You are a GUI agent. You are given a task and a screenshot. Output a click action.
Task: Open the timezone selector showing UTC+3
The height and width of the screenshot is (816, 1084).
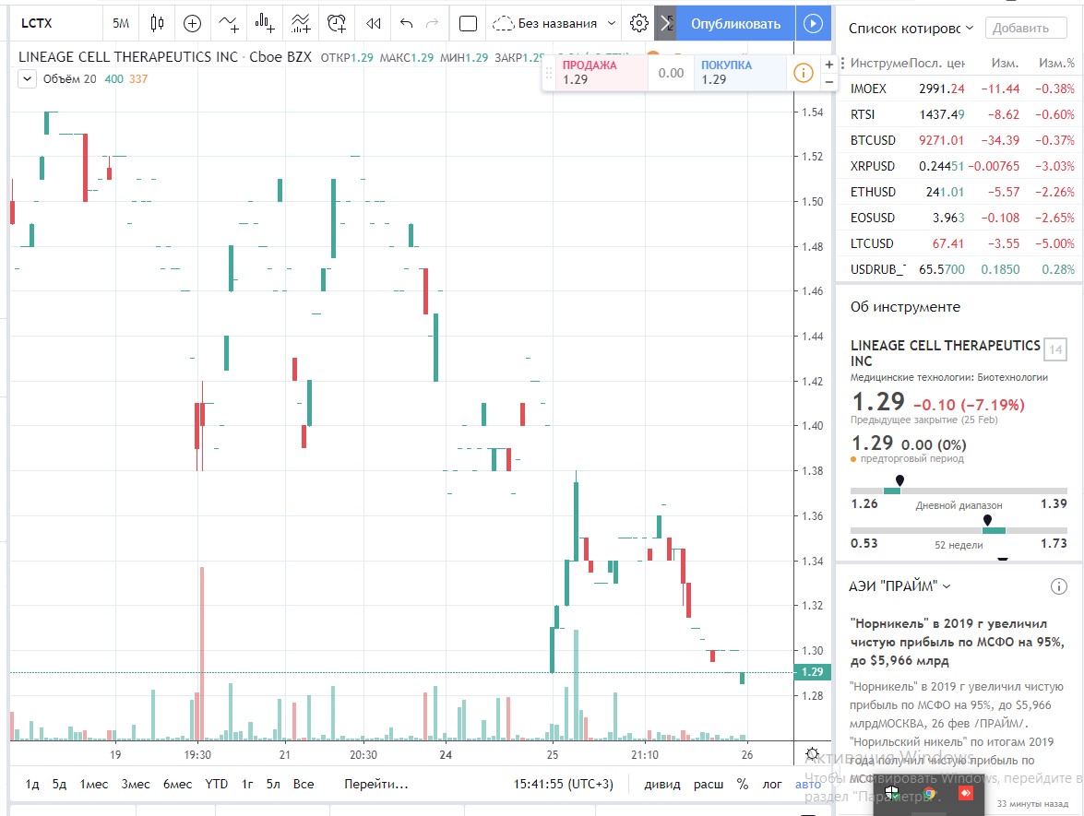pyautogui.click(x=563, y=785)
